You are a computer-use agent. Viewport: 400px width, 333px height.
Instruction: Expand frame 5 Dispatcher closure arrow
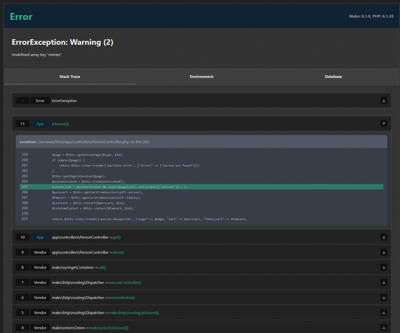[384, 313]
